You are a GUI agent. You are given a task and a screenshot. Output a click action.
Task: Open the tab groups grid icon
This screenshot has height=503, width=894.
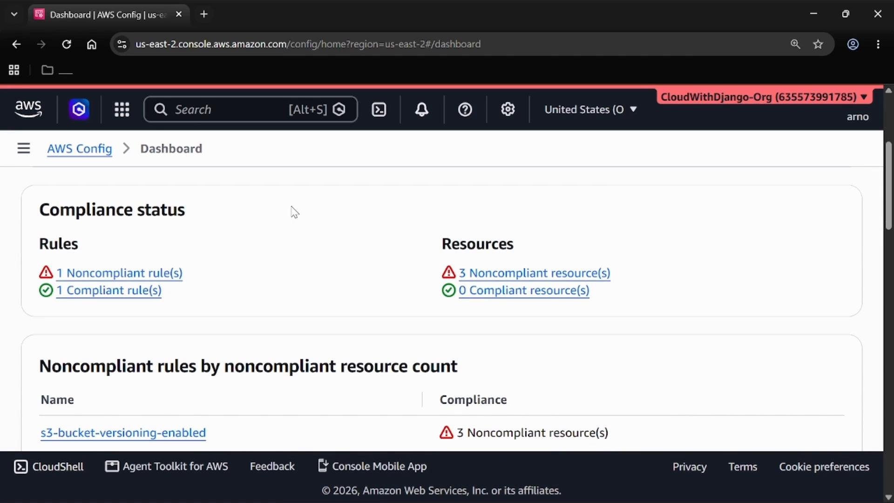(14, 70)
